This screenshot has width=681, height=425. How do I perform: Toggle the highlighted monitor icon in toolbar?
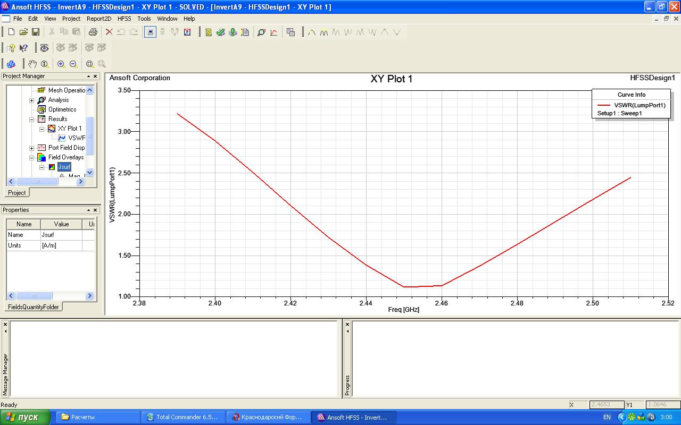151,32
